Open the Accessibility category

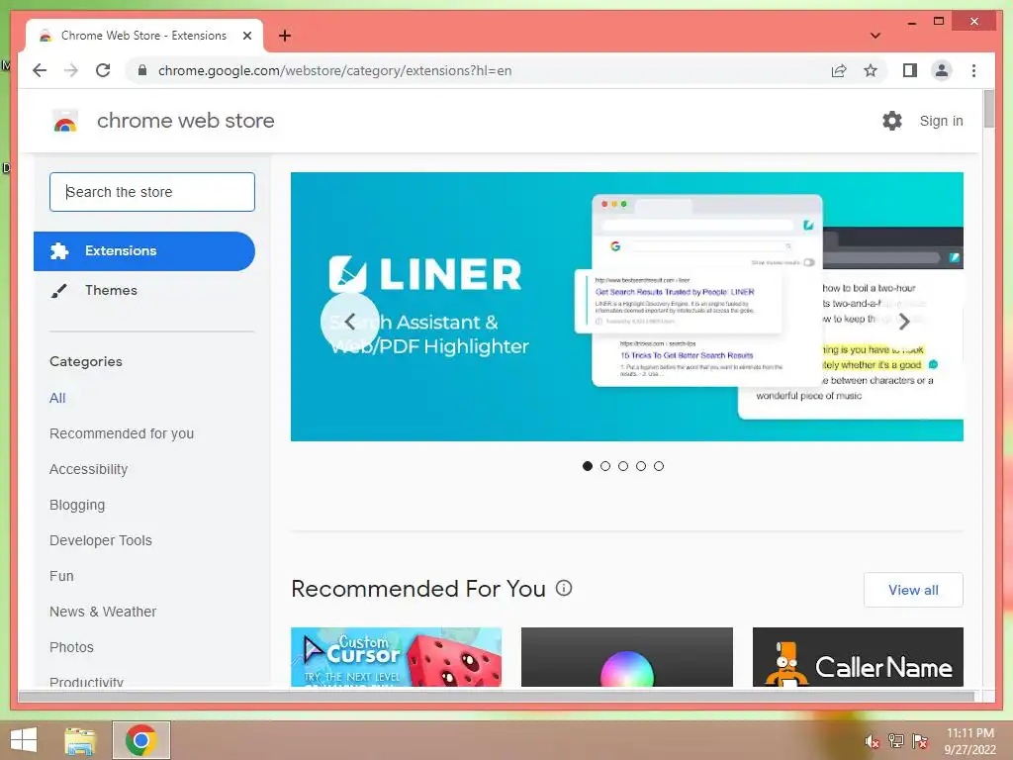click(x=88, y=469)
